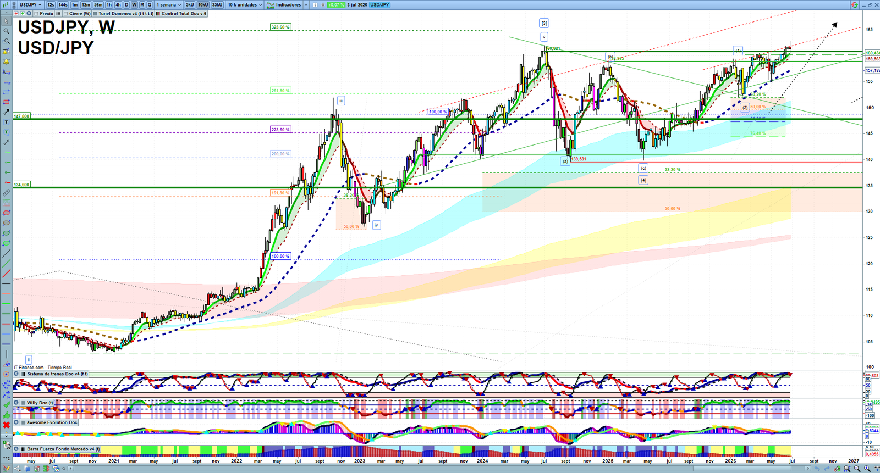Select the 1h timeframe button

point(109,4)
